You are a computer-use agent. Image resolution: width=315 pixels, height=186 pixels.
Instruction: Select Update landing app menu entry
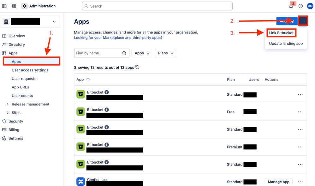[x=286, y=44]
